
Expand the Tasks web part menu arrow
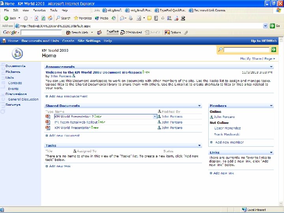point(199,146)
